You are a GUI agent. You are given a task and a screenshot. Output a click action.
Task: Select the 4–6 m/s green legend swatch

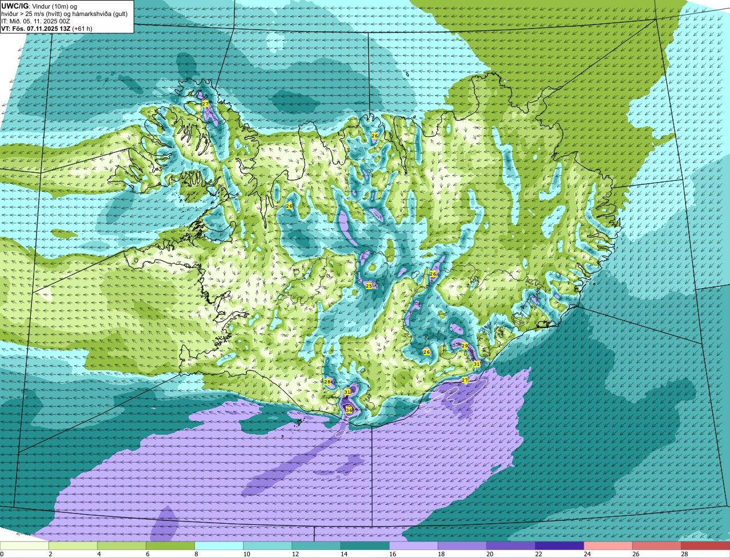tap(121, 545)
